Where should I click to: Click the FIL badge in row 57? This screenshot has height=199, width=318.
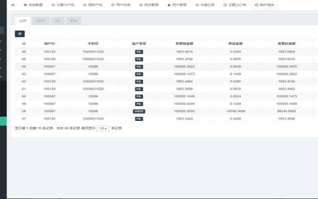(x=139, y=119)
